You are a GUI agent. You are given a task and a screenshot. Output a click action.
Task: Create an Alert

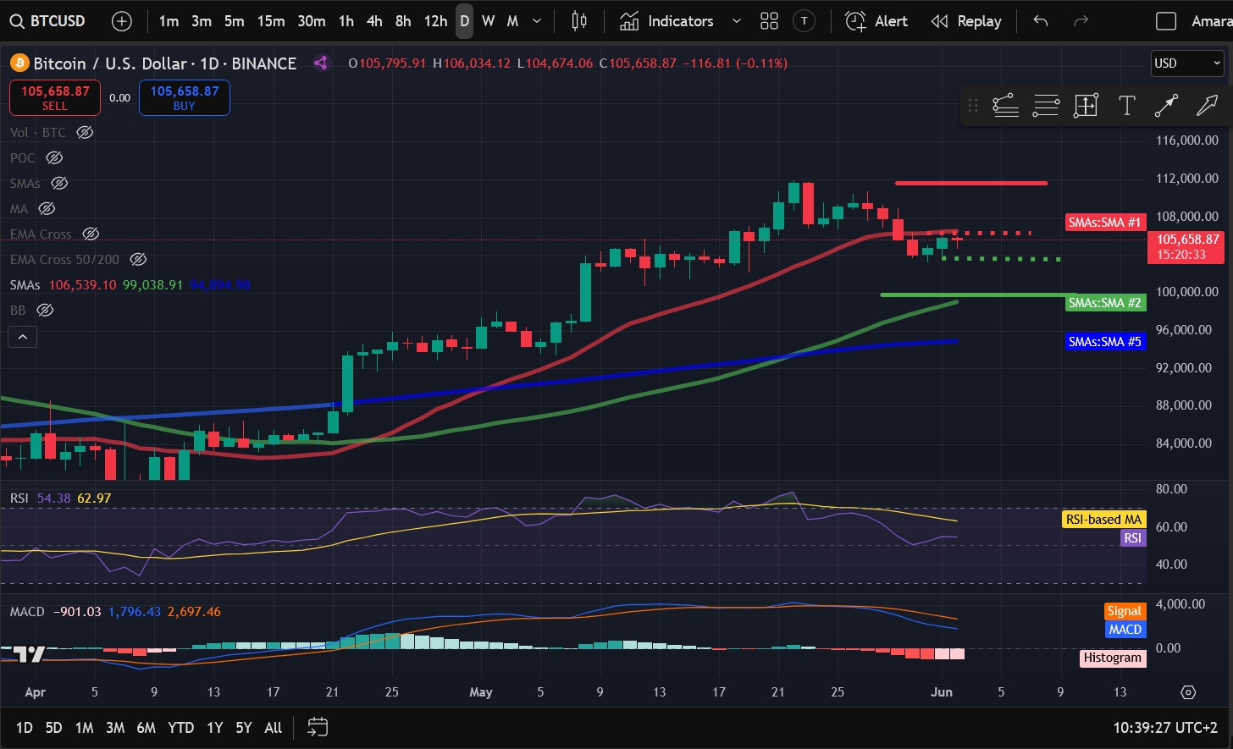tap(876, 21)
